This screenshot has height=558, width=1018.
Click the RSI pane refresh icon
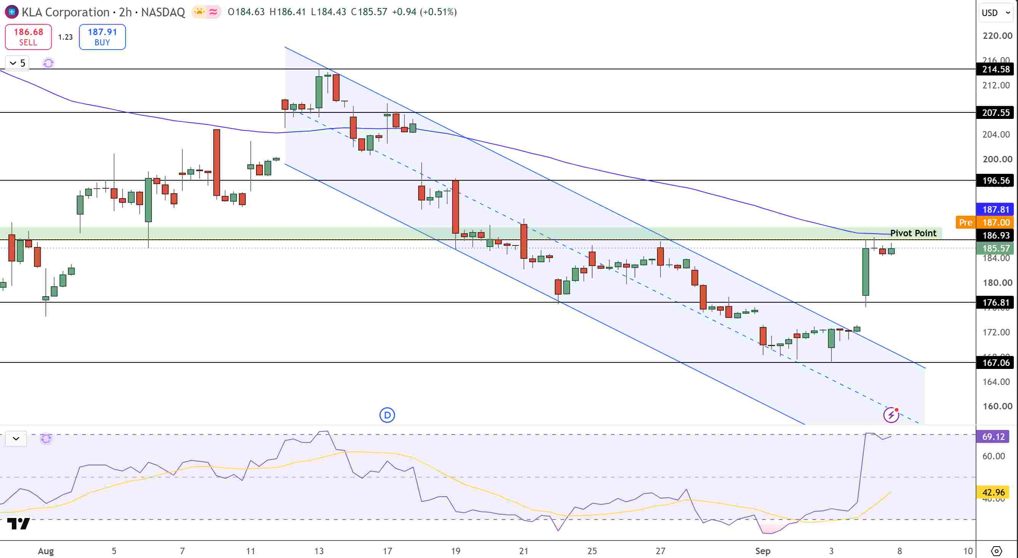46,438
